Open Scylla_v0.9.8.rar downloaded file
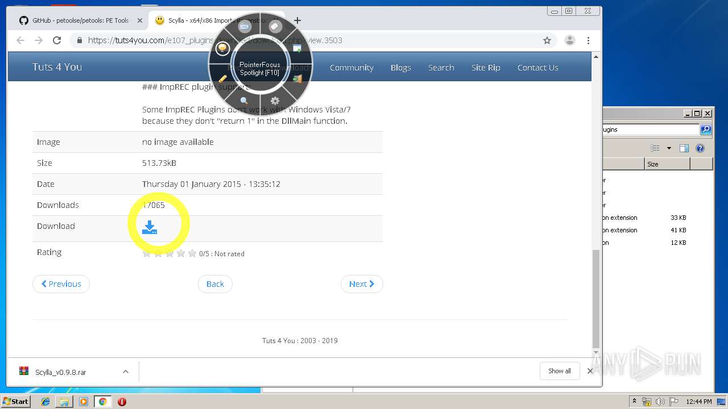Image resolution: width=728 pixels, height=409 pixels. click(x=61, y=372)
